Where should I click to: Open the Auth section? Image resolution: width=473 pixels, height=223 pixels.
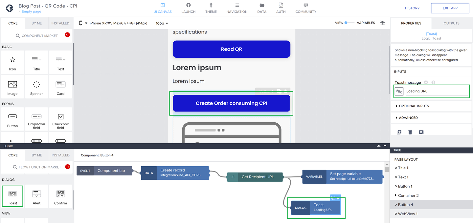point(281,9)
